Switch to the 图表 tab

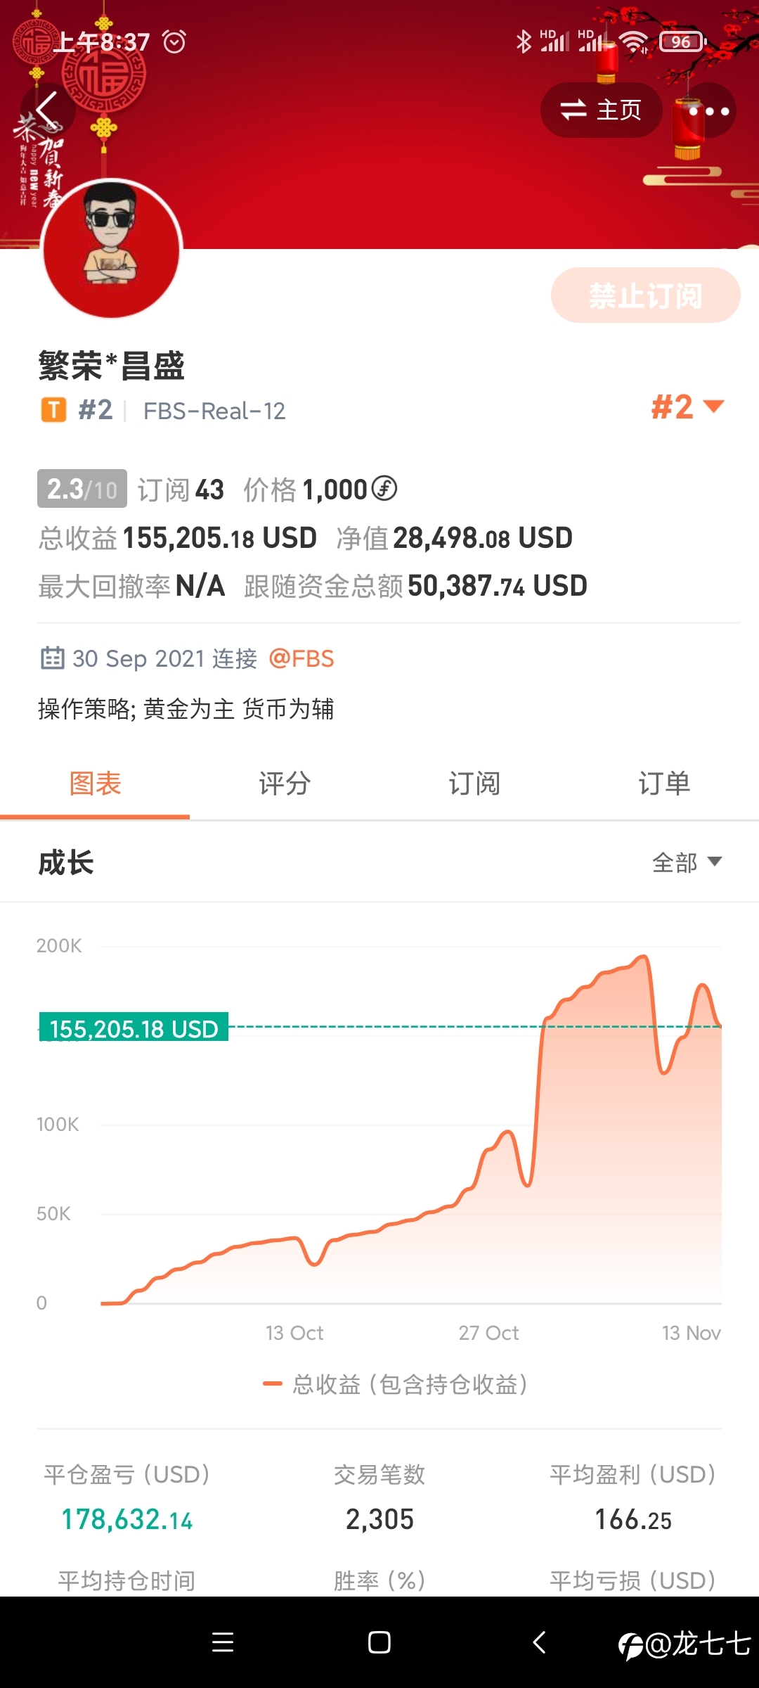point(95,784)
